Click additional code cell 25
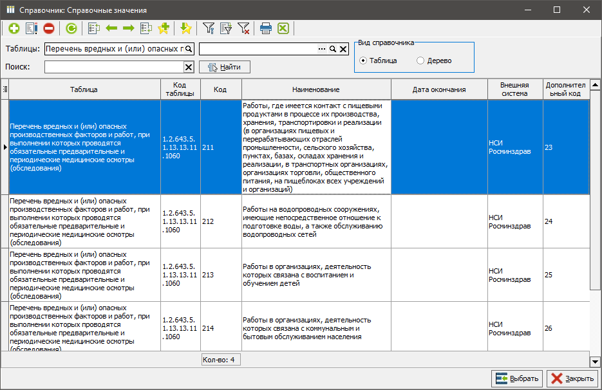The width and height of the screenshot is (602, 390). point(566,275)
